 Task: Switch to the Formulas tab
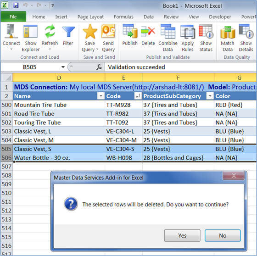[x=124, y=17]
